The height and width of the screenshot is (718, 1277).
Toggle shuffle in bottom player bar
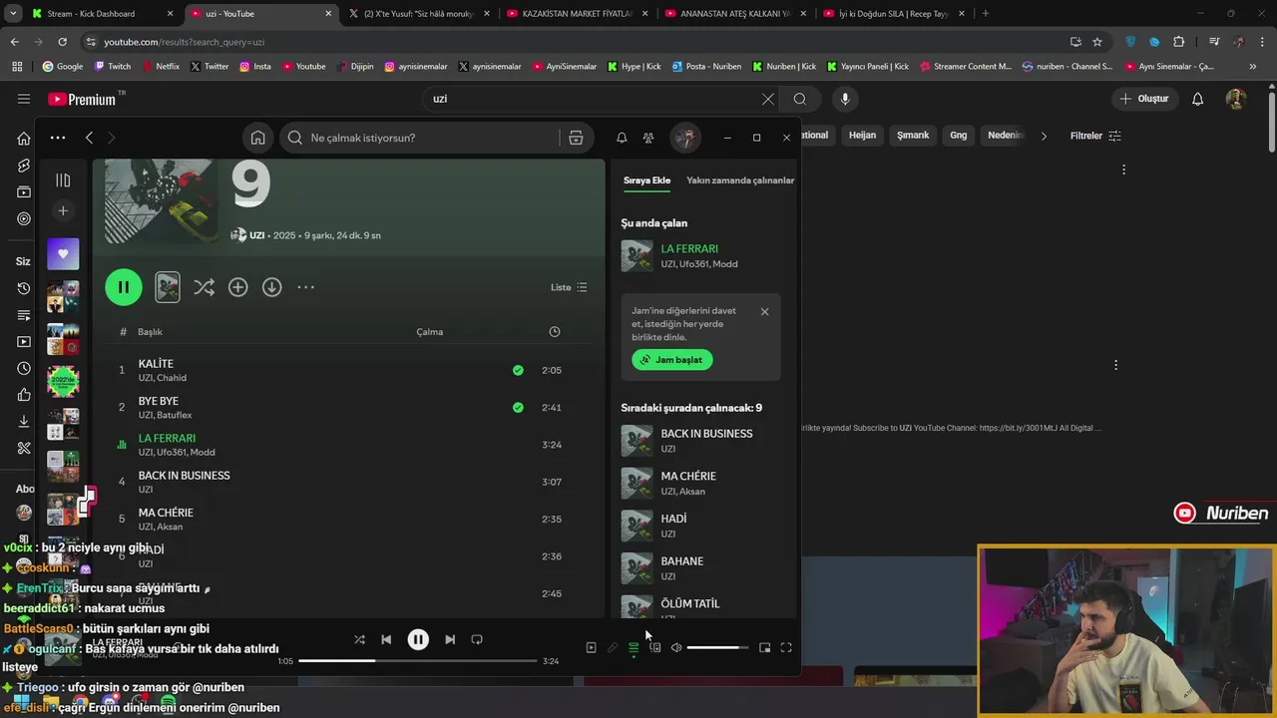[x=359, y=639]
